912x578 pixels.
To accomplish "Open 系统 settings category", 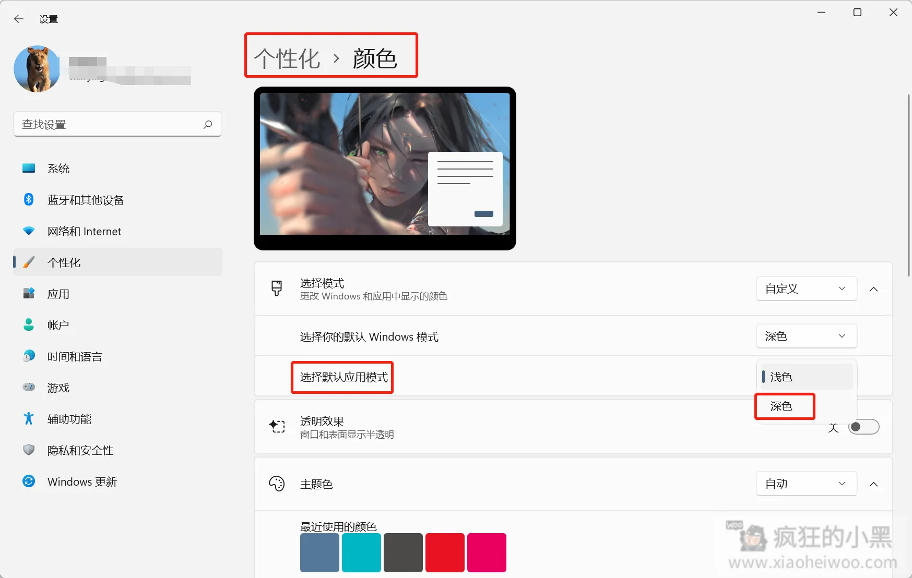I will coord(117,168).
